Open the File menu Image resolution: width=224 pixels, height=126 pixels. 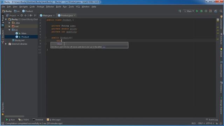(3, 7)
